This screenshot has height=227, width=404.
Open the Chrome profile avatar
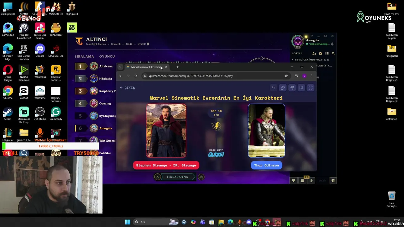(x=304, y=76)
